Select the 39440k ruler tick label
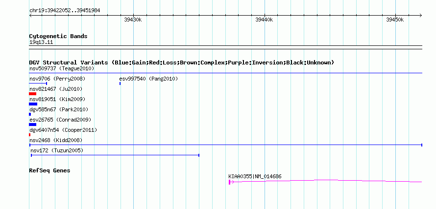 point(264,20)
